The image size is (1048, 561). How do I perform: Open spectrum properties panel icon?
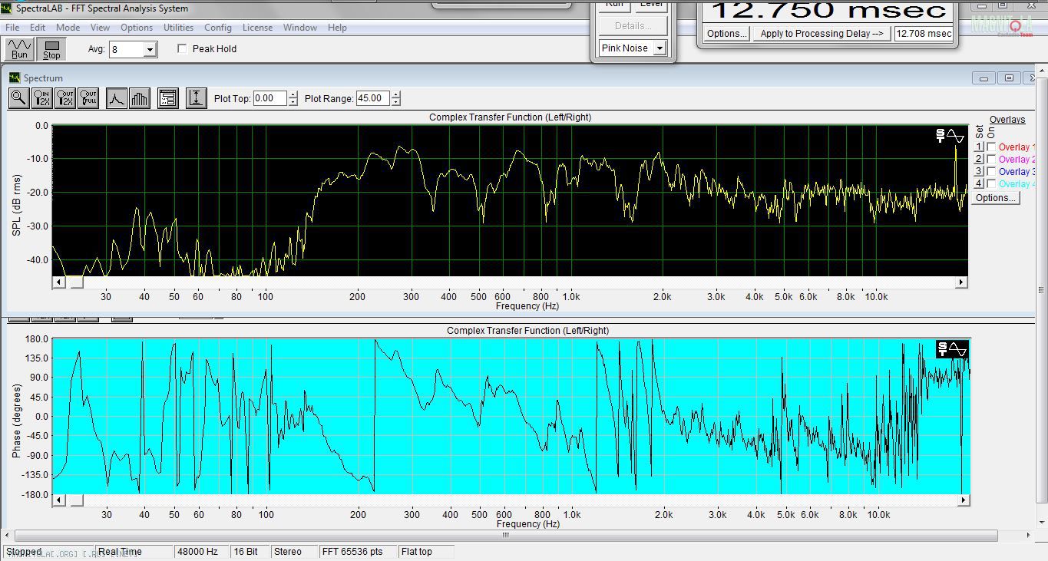(x=167, y=98)
